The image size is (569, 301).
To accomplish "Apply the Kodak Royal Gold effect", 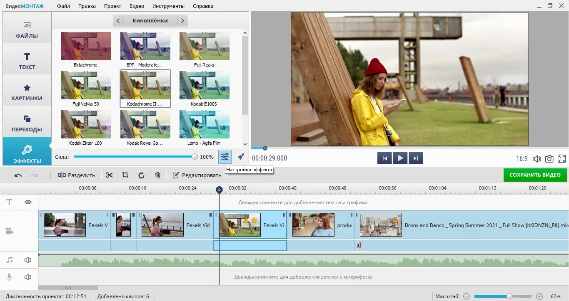I will (145, 128).
